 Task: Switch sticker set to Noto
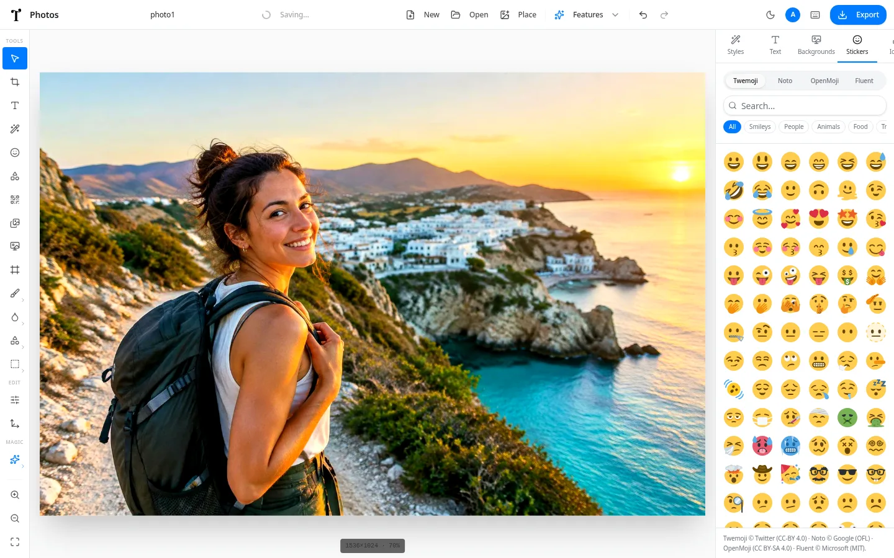click(x=785, y=81)
